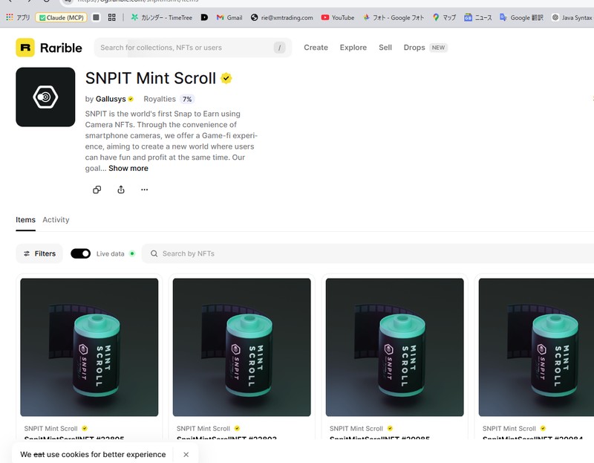This screenshot has height=463, width=594.
Task: Click the apps grid bookmark icon
Action: [x=112, y=17]
